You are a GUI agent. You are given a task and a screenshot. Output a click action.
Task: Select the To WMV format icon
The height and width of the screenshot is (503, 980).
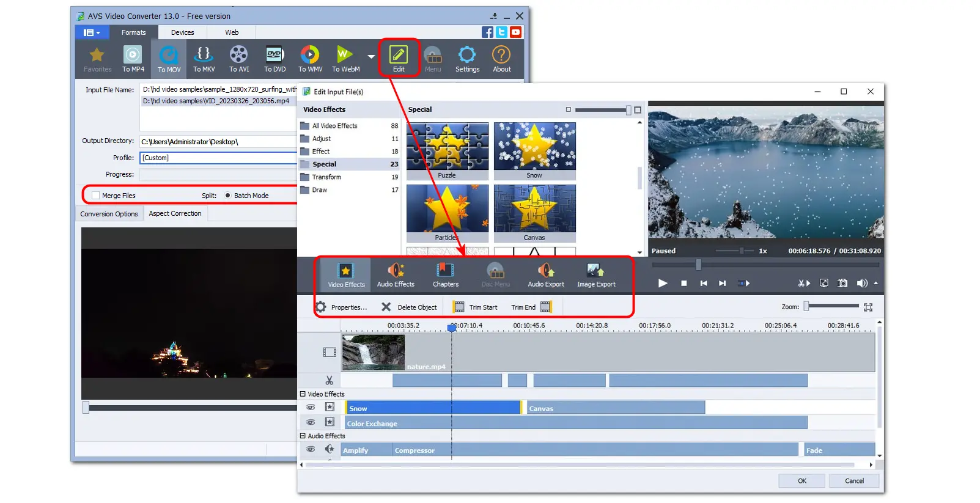point(310,59)
